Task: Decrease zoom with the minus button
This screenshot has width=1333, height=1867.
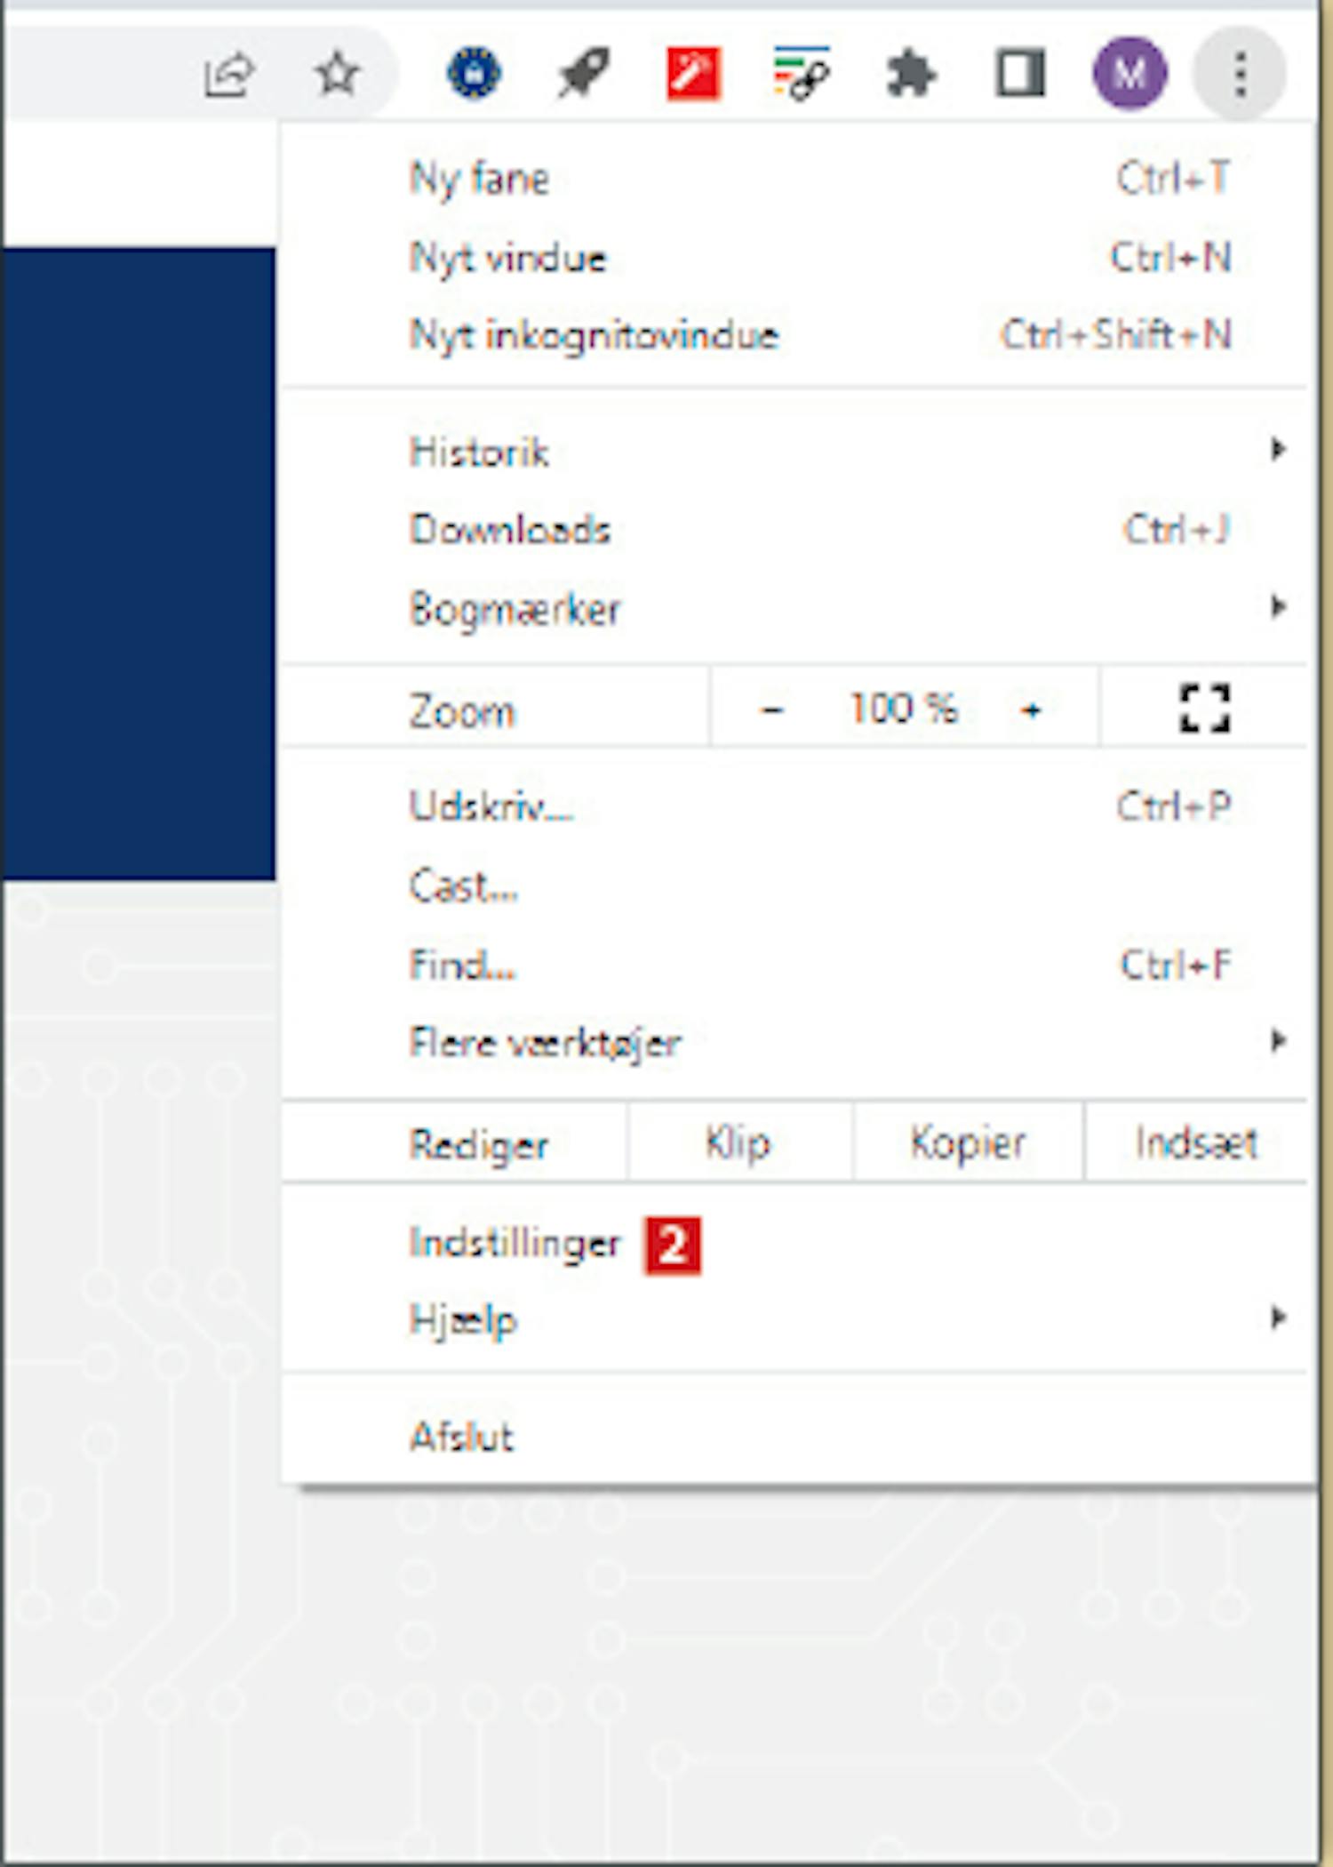Action: click(x=772, y=709)
